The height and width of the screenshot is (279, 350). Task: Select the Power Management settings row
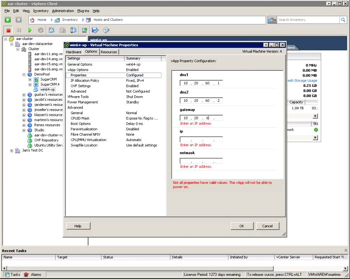[113, 102]
